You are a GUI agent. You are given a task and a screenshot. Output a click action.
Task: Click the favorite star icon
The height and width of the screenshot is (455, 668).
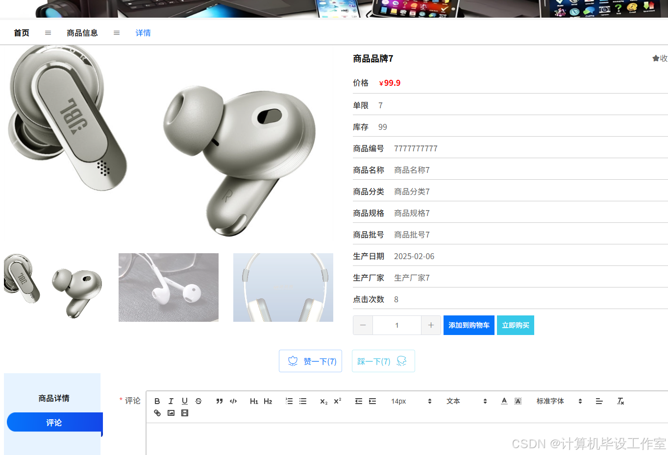pyautogui.click(x=656, y=58)
